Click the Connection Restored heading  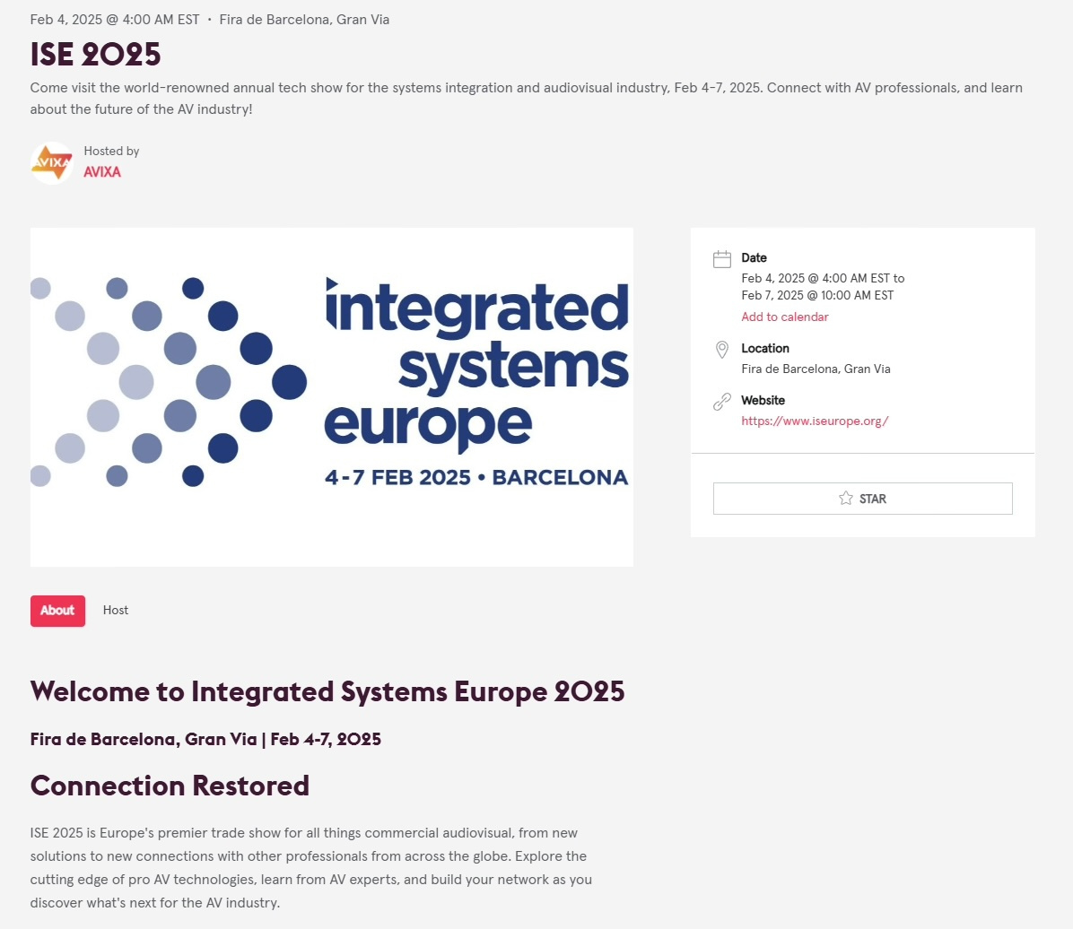(x=170, y=786)
